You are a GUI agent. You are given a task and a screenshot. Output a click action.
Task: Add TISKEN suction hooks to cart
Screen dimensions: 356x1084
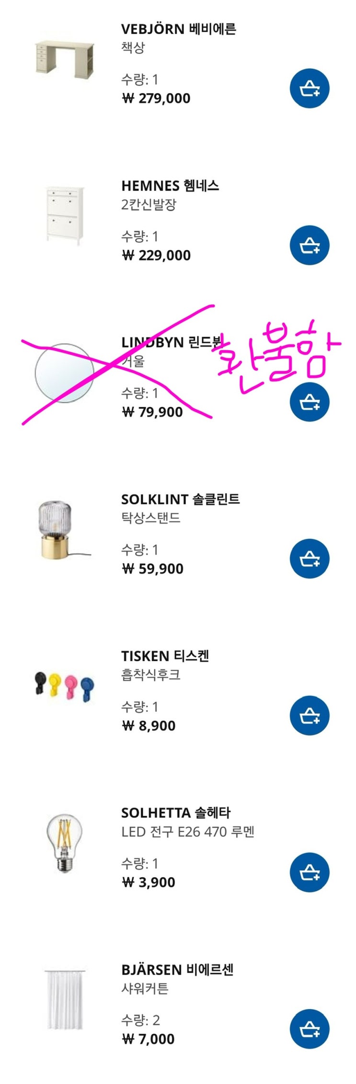[x=310, y=715]
